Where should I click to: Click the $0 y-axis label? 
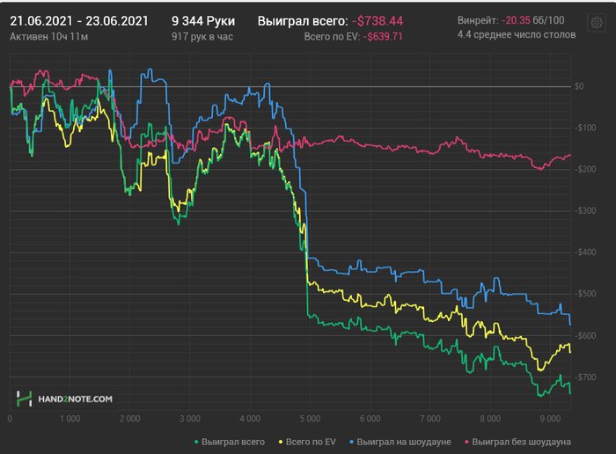click(x=579, y=86)
